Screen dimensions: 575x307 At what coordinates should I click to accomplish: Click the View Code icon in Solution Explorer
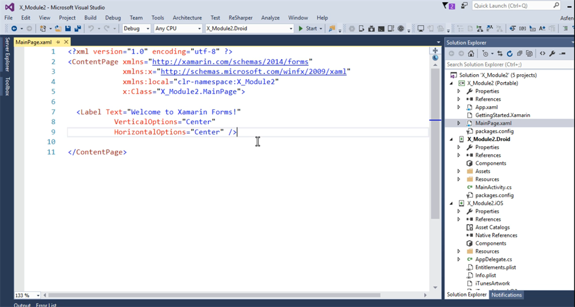tap(542, 54)
